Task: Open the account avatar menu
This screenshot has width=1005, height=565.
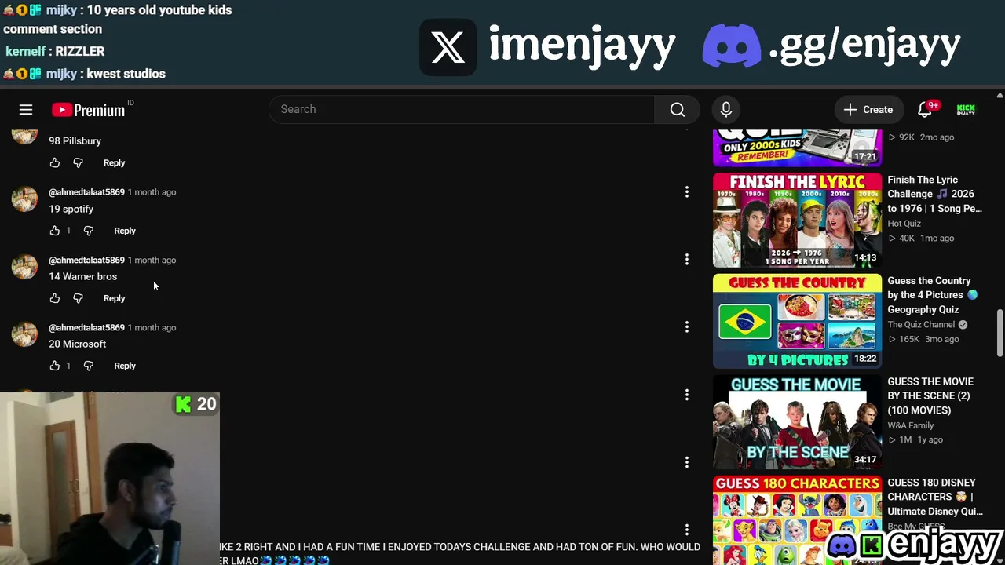Action: pos(966,110)
